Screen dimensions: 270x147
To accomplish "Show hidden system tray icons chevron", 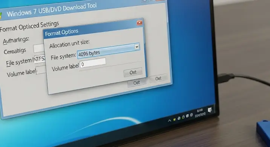I will tap(169, 121).
